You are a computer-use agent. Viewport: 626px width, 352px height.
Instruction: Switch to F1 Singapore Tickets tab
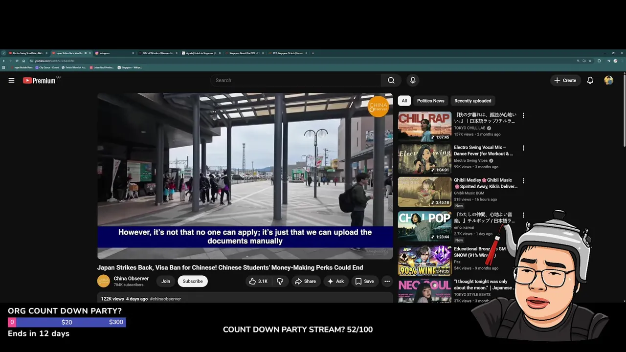(287, 53)
